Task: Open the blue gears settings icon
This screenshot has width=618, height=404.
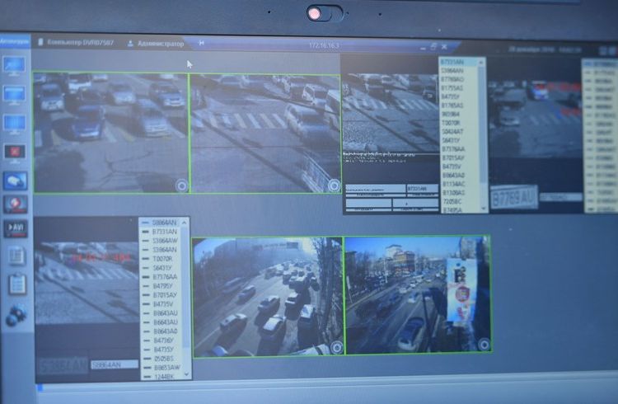Action: coord(16,315)
